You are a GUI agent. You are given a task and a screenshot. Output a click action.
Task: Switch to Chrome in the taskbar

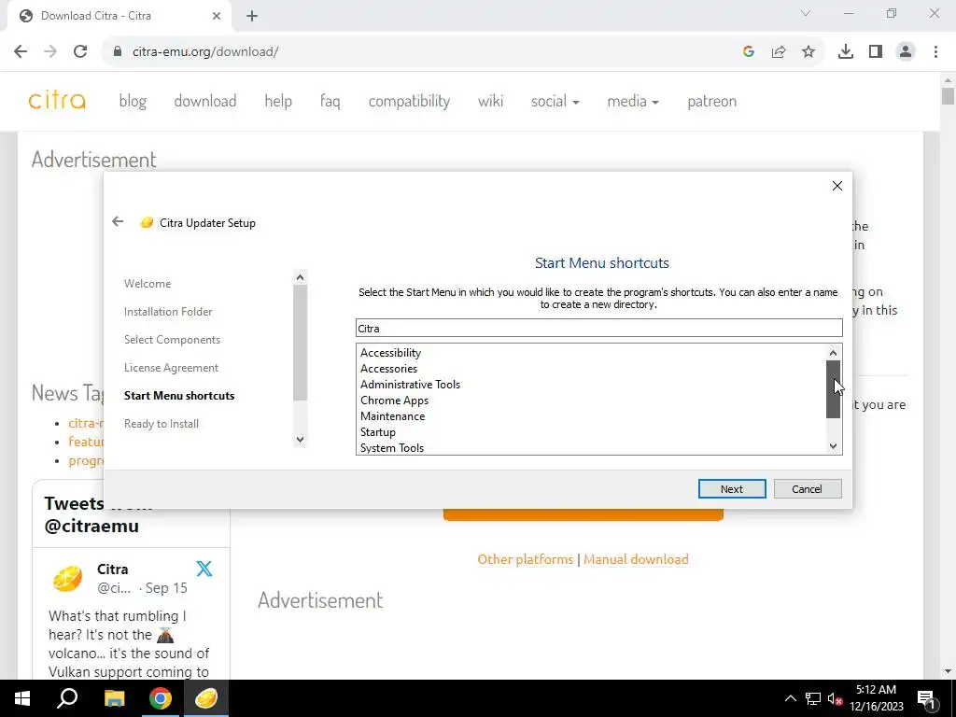[161, 698]
